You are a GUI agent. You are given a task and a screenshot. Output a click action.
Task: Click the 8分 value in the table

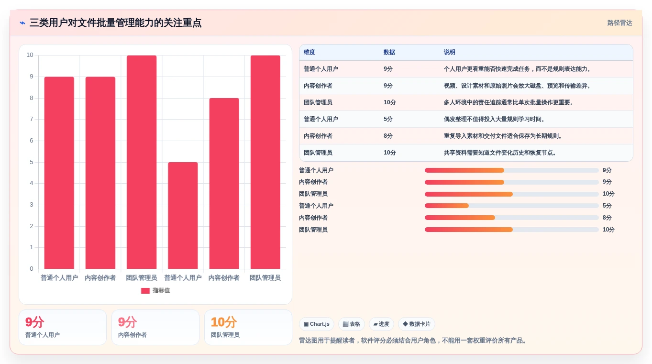tap(388, 136)
